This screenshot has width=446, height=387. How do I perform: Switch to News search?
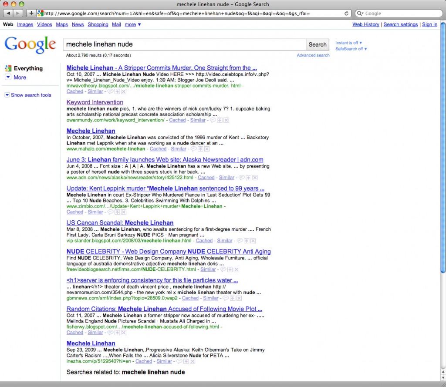[78, 24]
